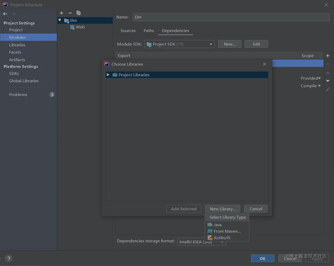This screenshot has height=266, width=334.
Task: Remove module with the minus icon
Action: (70, 13)
